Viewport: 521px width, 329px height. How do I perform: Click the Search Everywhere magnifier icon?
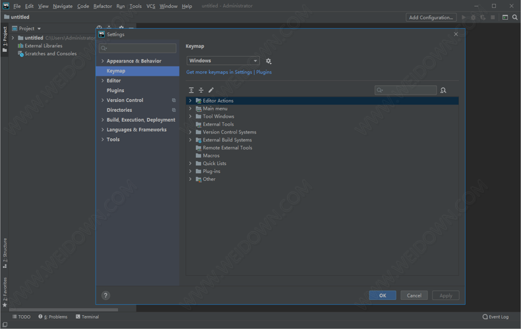click(x=514, y=17)
